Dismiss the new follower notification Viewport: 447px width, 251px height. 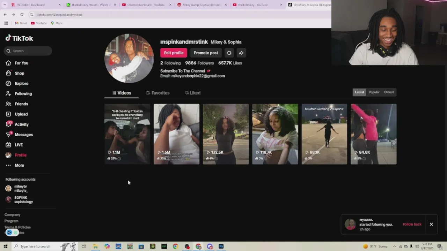[431, 224]
